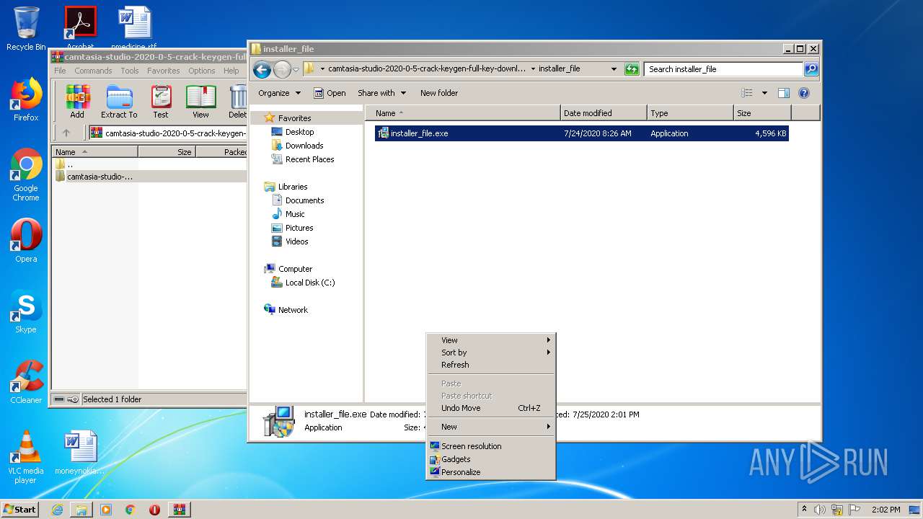This screenshot has height=519, width=923.
Task: Expand the Sort by submenu in context menu
Action: click(491, 352)
